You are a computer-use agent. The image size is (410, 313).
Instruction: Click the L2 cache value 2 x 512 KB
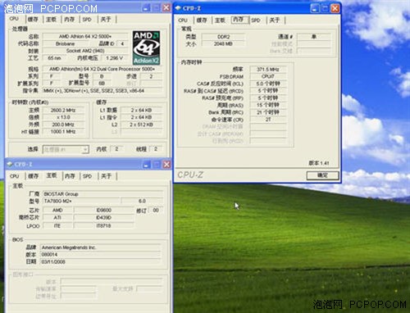tap(141, 125)
